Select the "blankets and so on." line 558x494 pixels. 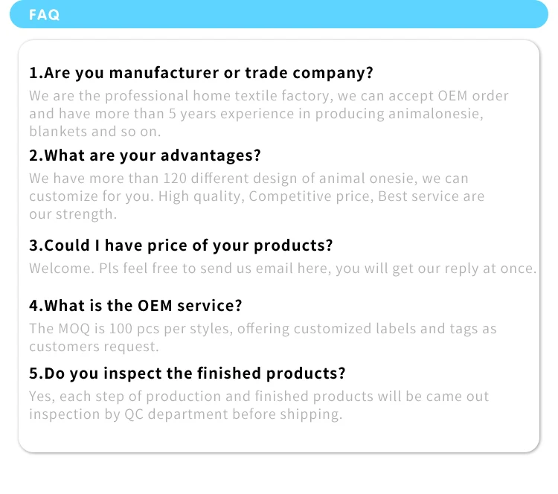pos(95,132)
